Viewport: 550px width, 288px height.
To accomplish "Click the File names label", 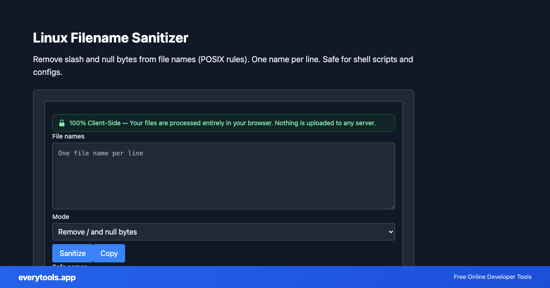I will pos(68,136).
